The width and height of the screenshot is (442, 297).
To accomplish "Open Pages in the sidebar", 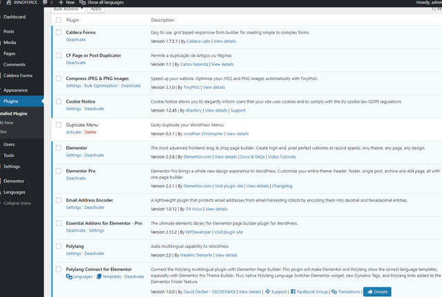I will click(x=9, y=54).
